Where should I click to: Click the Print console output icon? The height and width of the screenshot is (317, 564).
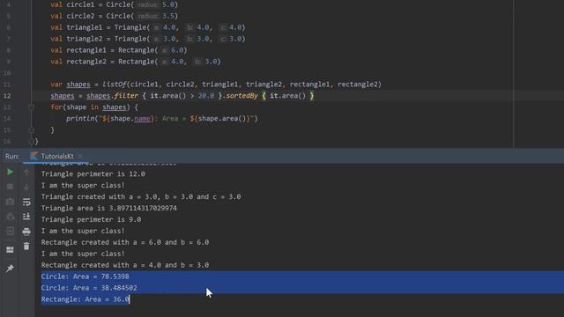(26, 231)
